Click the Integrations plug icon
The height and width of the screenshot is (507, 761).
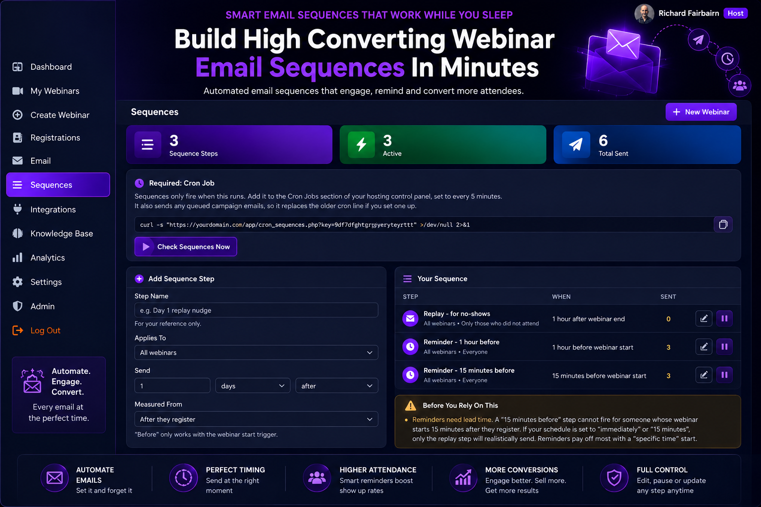click(x=17, y=209)
